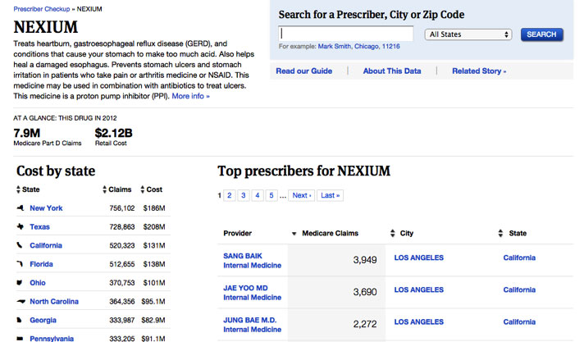Screen dimensions: 584x342
Task: Click the California state shape icon
Action: point(20,245)
